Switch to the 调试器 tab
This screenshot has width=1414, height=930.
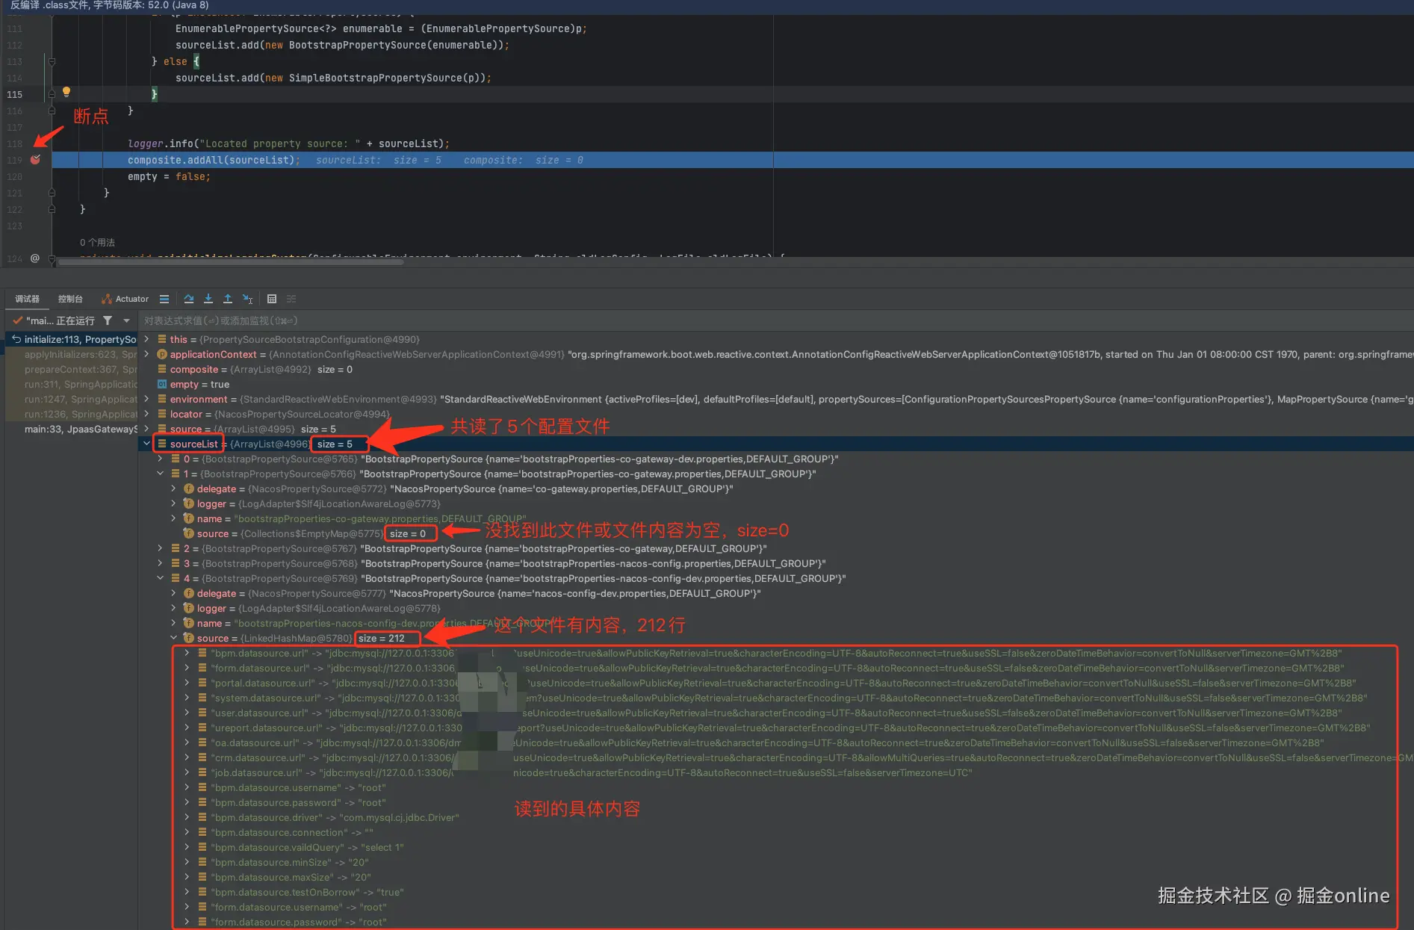pyautogui.click(x=28, y=299)
